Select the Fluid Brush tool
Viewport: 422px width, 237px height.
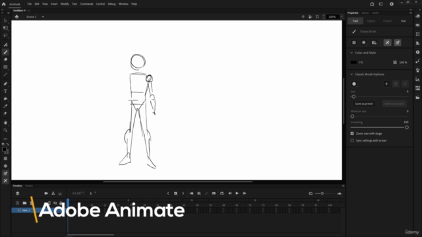[5, 45]
